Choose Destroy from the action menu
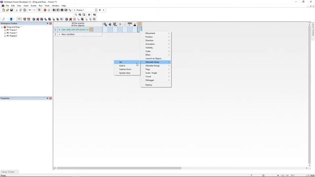 (x=156, y=85)
